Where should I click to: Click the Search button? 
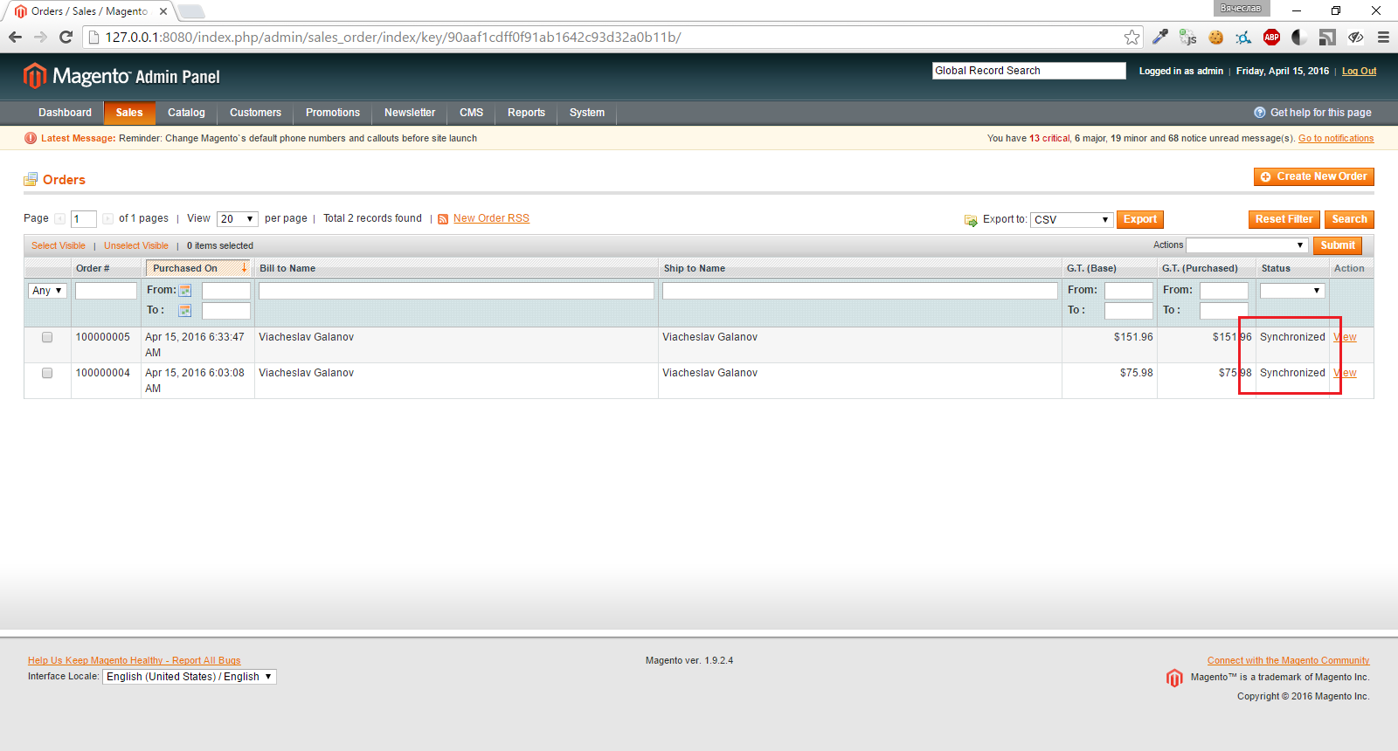(1350, 220)
